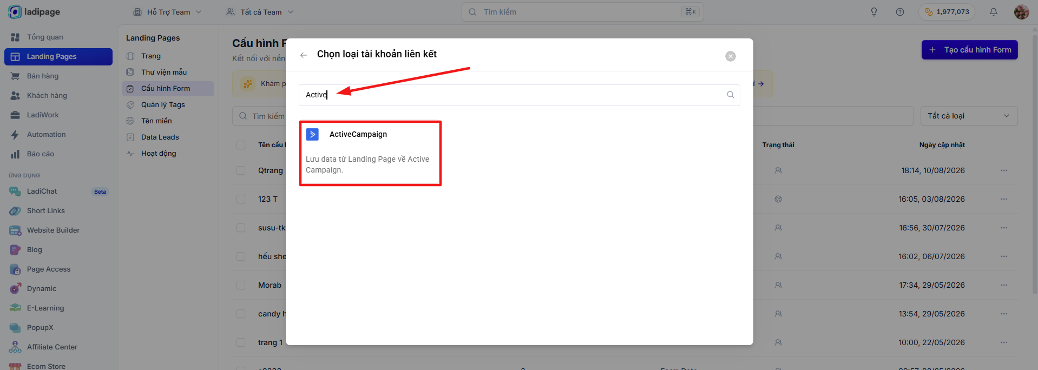Check the trang 1 row checkbox
The image size is (1038, 370).
pos(241,342)
